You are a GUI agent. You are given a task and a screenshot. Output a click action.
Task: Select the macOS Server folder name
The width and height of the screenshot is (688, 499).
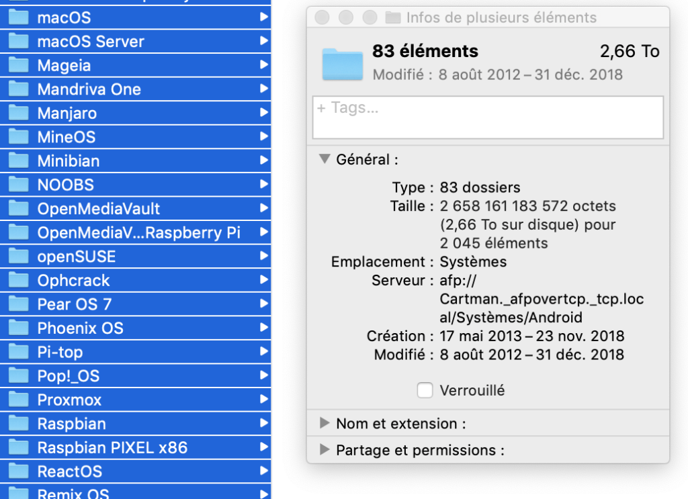point(91,42)
